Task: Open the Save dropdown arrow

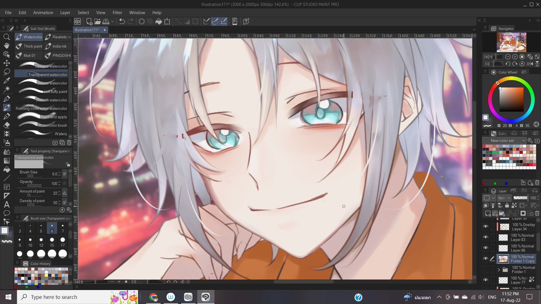Action: [111, 21]
